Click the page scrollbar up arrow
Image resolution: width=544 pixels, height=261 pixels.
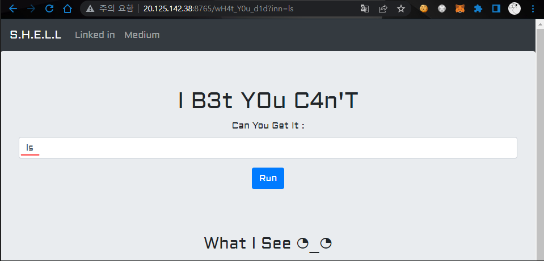click(x=540, y=24)
